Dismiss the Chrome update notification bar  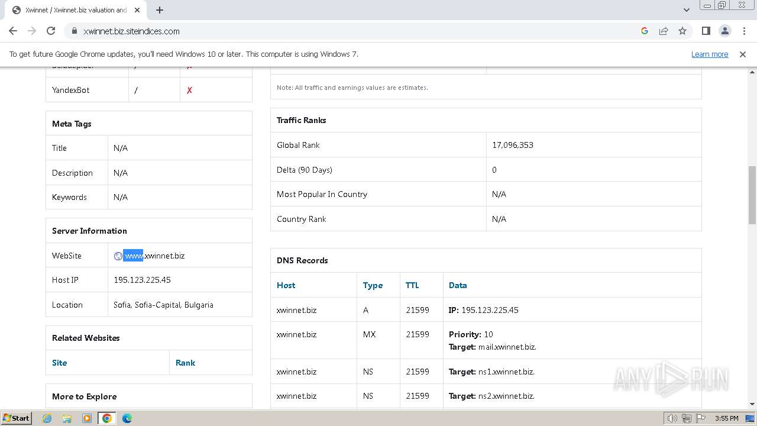pyautogui.click(x=742, y=54)
